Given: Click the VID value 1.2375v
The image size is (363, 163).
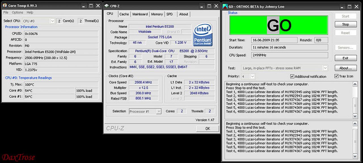Looking at the screenshot, I should tap(61, 69).
